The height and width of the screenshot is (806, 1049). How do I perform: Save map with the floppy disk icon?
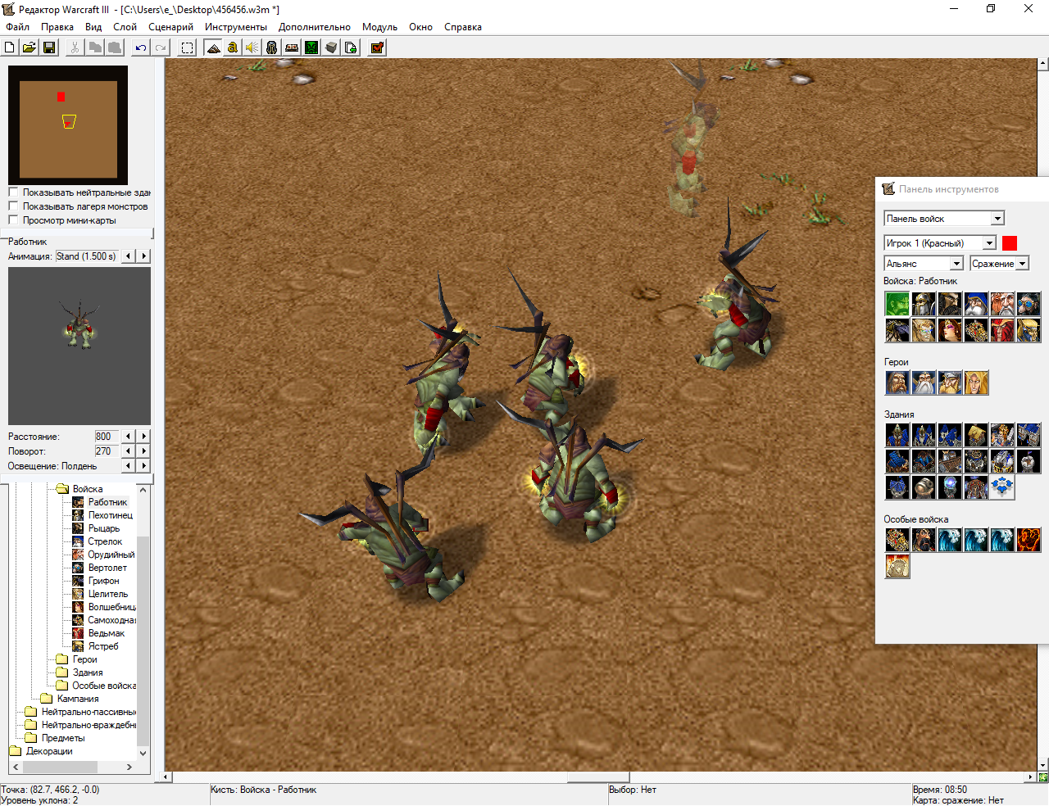tap(49, 48)
